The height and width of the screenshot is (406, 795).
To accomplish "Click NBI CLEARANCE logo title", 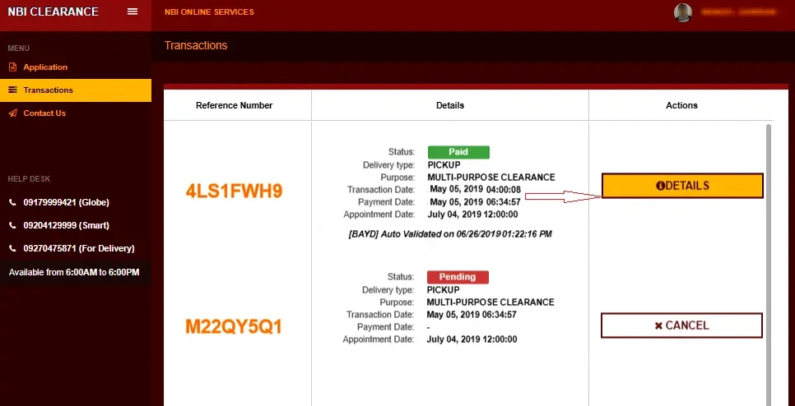I will click(x=53, y=12).
